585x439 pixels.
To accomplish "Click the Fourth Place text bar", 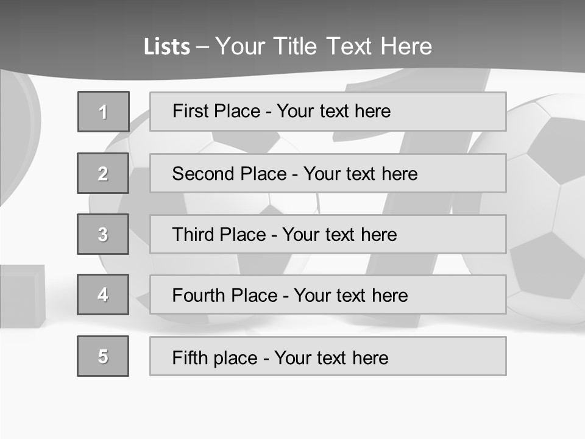I will pos(328,294).
